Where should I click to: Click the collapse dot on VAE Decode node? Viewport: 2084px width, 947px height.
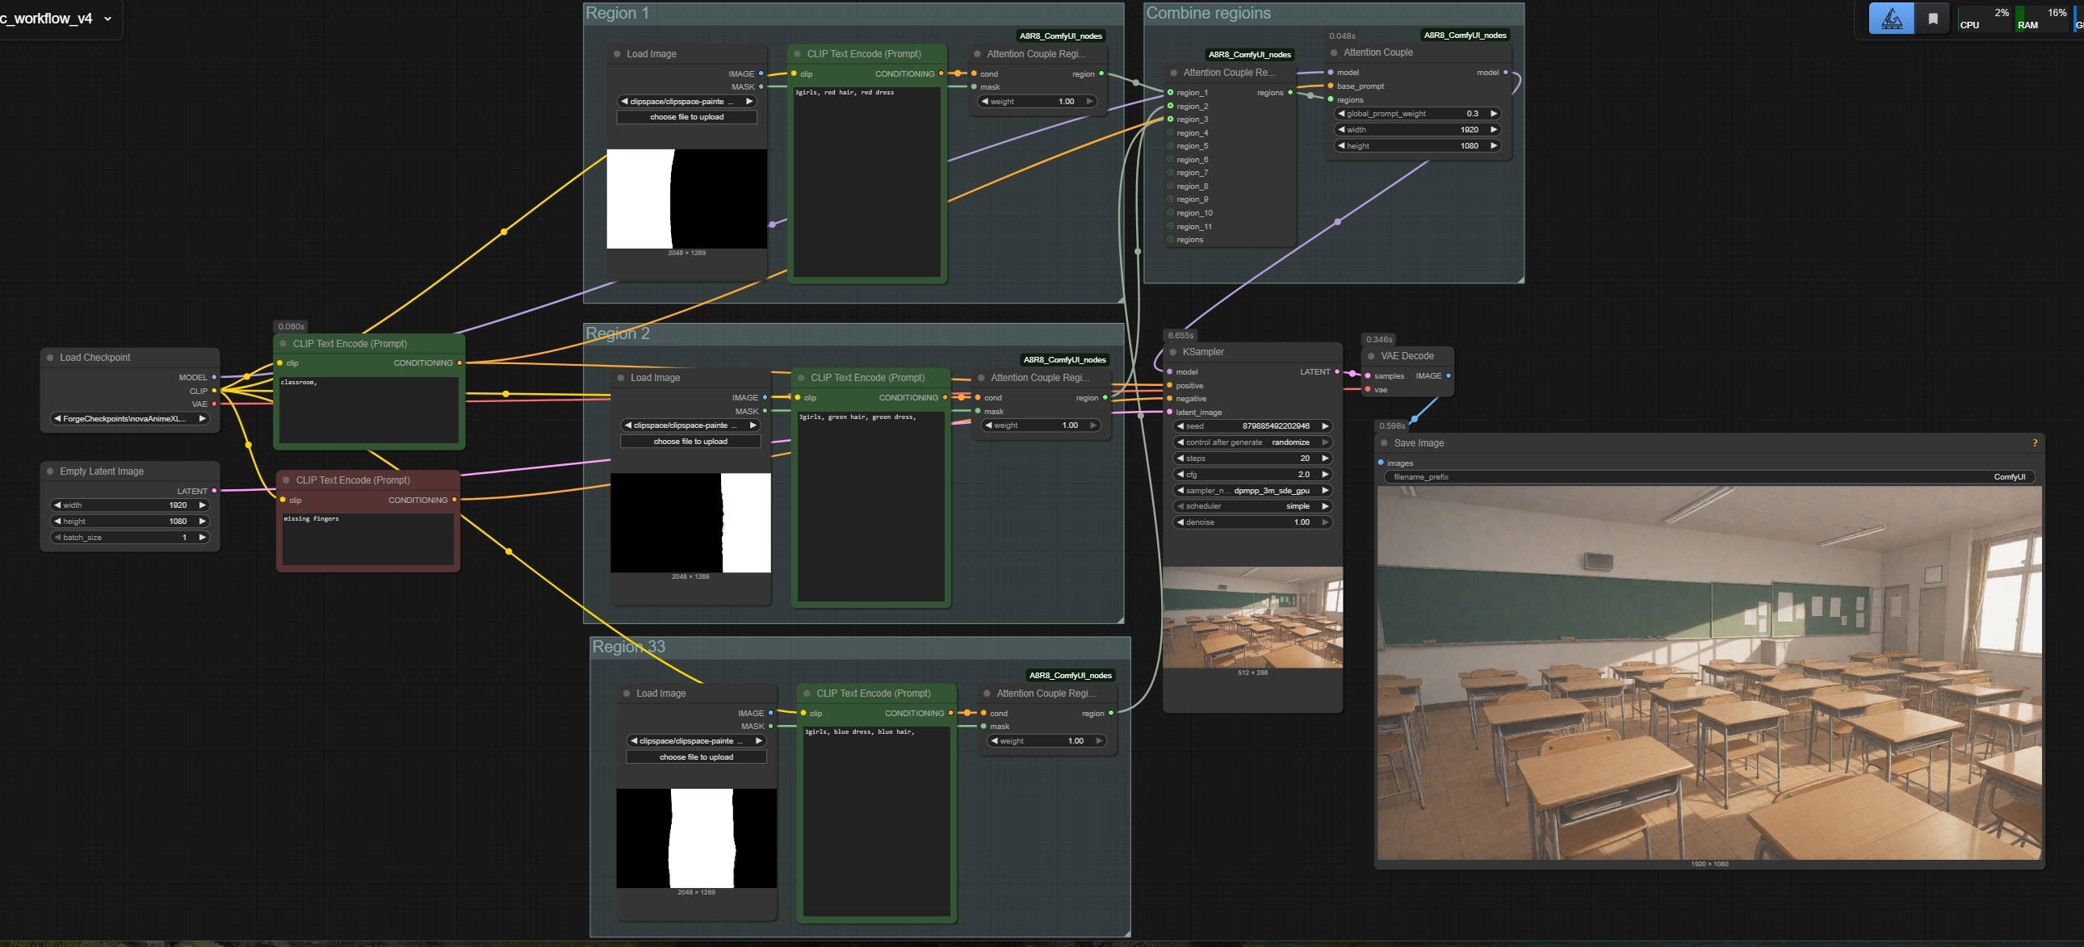coord(1370,356)
